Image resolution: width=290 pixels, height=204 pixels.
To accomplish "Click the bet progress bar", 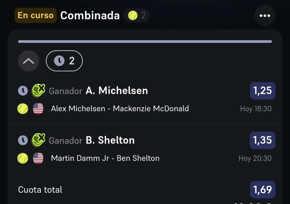I will [x=145, y=42].
